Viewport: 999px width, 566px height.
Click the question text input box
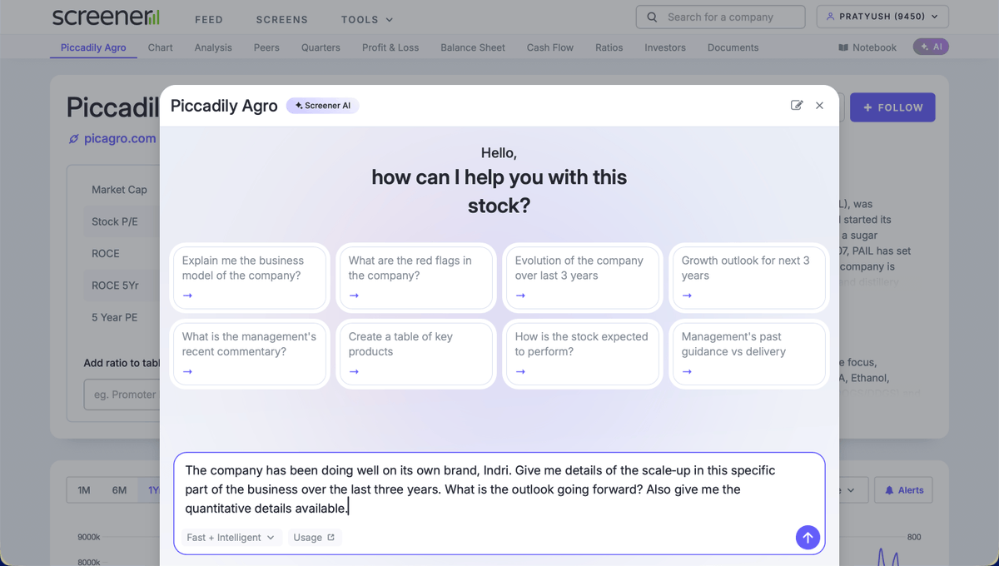499,489
